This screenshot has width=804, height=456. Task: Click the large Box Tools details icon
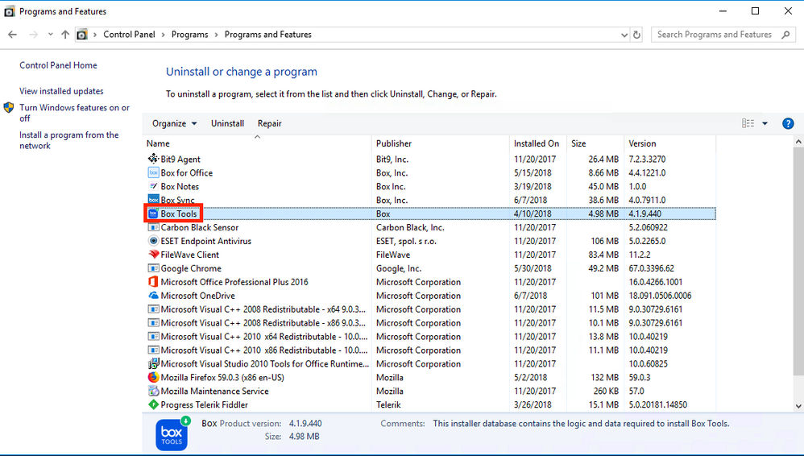[x=172, y=434]
